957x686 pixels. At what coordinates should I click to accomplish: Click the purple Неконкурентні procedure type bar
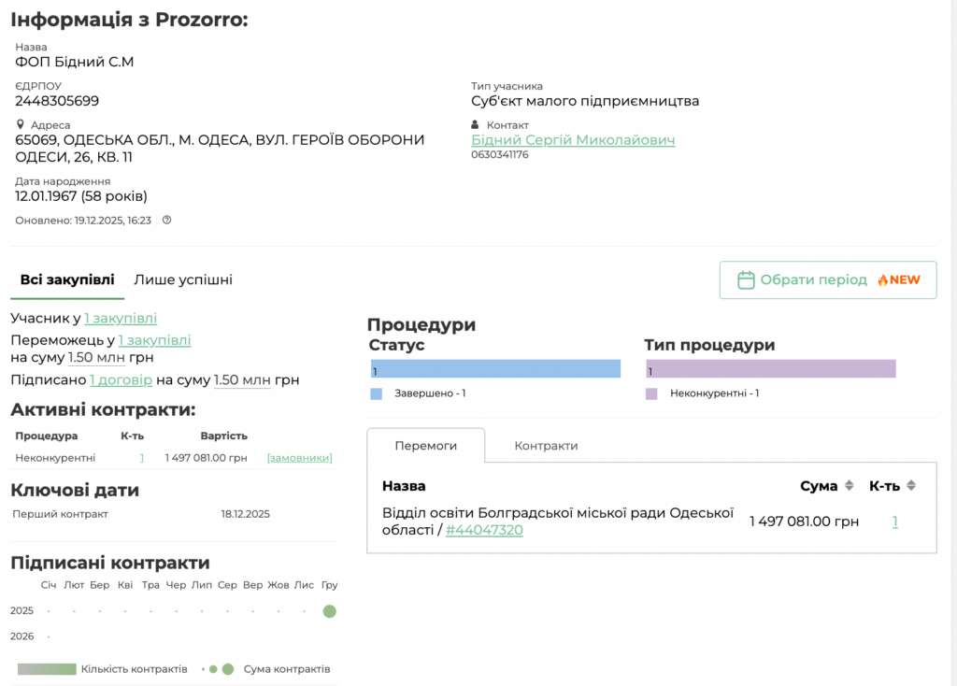(x=770, y=369)
